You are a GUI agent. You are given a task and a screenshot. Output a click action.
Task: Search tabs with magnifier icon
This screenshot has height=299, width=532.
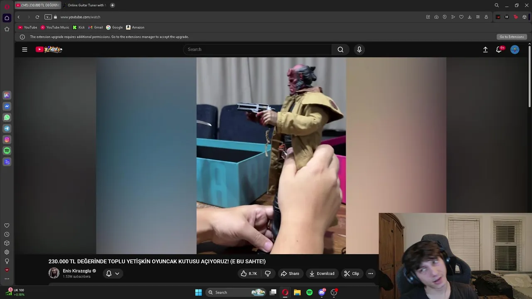pyautogui.click(x=497, y=5)
